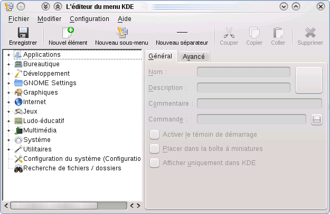
Task: Click the large icon chooser button
Action: click(x=308, y=80)
